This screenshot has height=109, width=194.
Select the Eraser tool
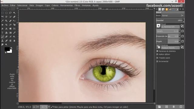click(x=6, y=37)
